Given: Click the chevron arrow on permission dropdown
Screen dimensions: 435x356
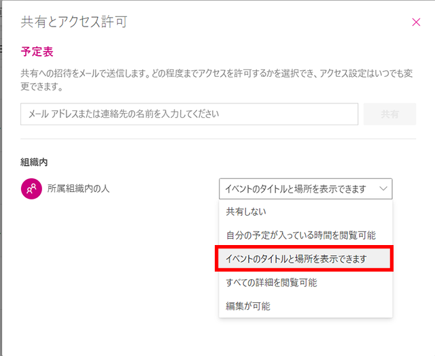Looking at the screenshot, I should pyautogui.click(x=383, y=189).
